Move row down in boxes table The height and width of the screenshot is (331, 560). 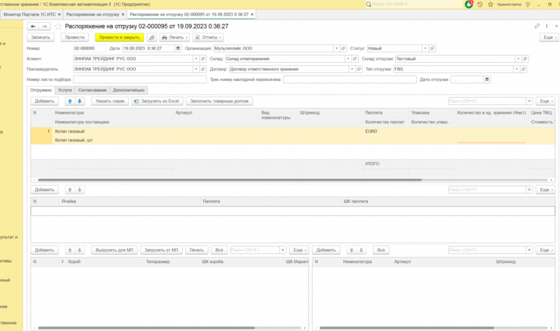click(80, 250)
